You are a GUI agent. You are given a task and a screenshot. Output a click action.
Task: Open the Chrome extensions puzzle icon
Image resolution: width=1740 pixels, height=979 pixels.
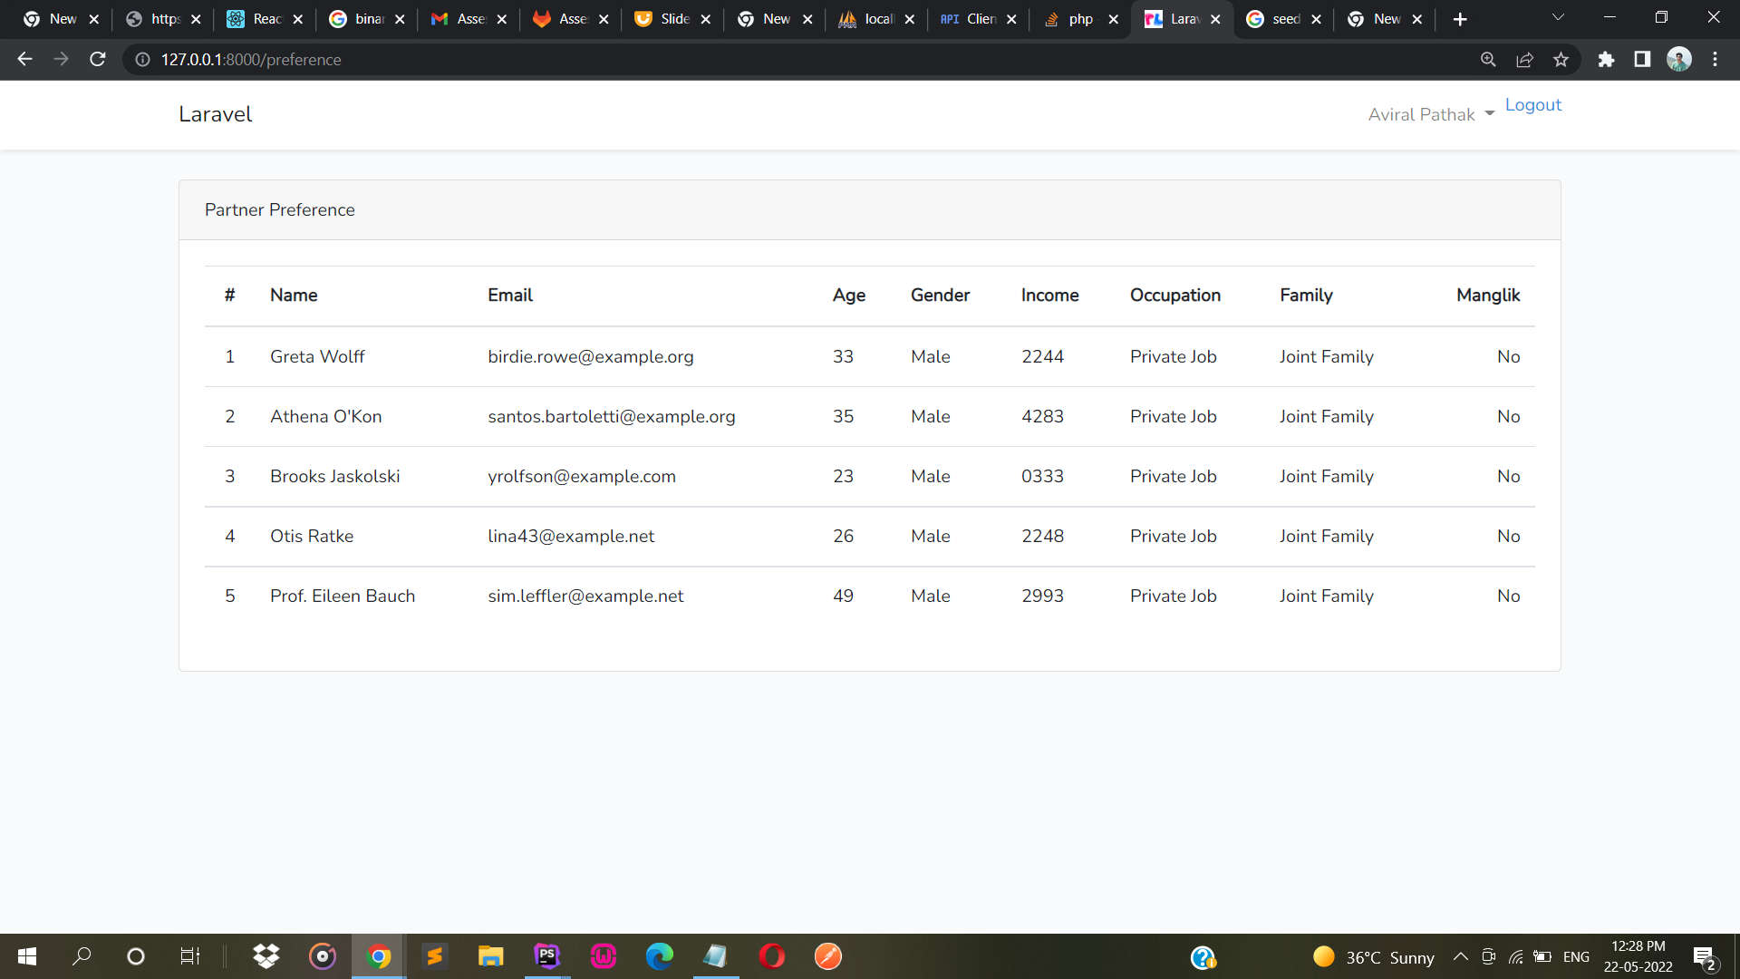coord(1607,59)
